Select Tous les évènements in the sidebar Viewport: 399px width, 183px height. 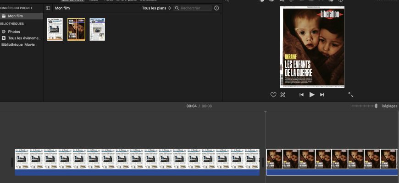25,38
